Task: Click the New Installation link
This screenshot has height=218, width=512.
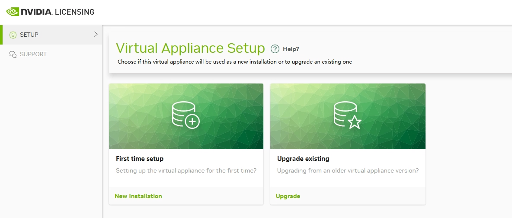Action: [x=138, y=196]
